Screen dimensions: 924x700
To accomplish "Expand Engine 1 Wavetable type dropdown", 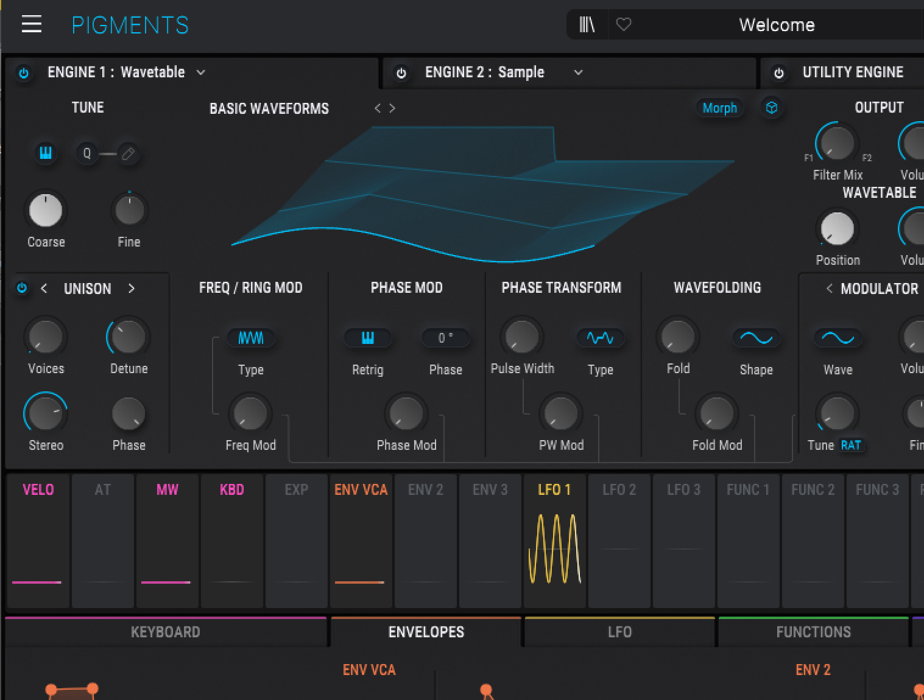I will pos(200,72).
